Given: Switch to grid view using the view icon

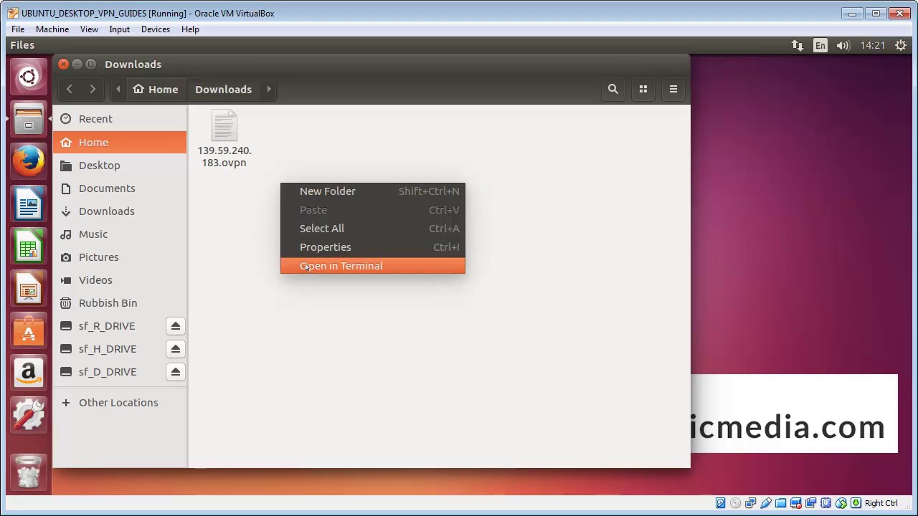Looking at the screenshot, I should coord(643,89).
